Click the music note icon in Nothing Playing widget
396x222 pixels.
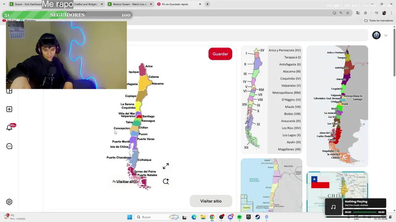[x=333, y=207]
